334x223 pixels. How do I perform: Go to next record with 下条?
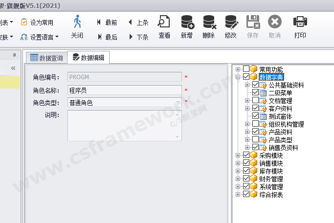[138, 37]
